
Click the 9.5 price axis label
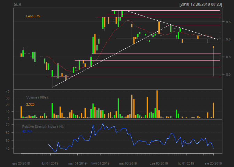[228, 22]
